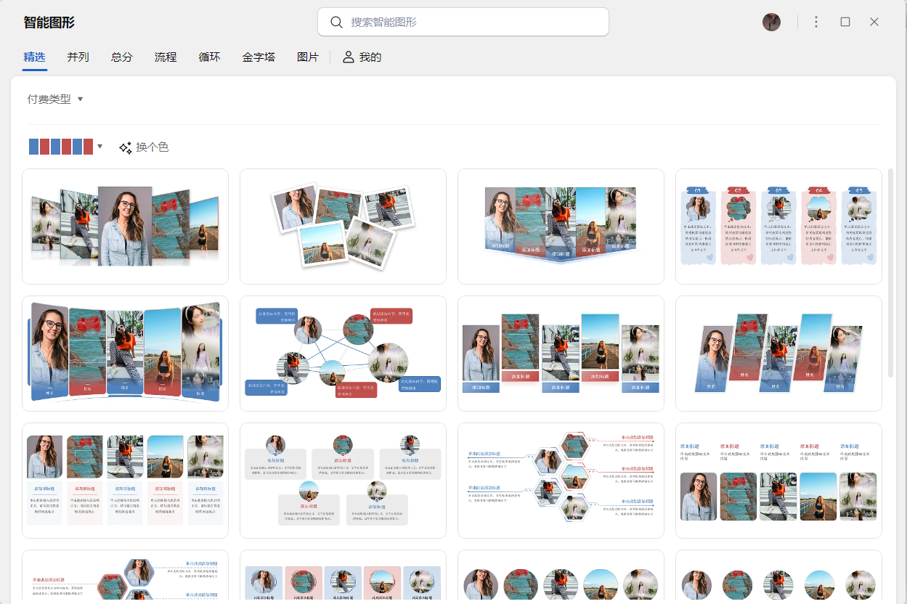Click the user avatar in top right

click(x=771, y=22)
